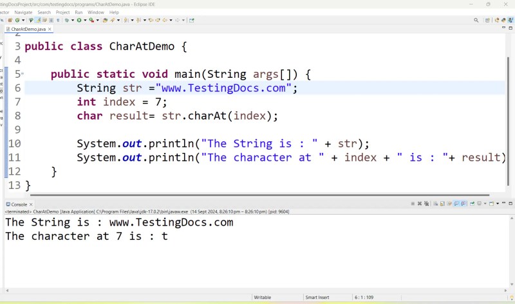
Task: Open the Navigate menu
Action: 23,12
